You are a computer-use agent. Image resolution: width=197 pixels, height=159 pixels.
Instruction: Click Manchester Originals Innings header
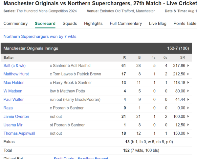(31, 48)
